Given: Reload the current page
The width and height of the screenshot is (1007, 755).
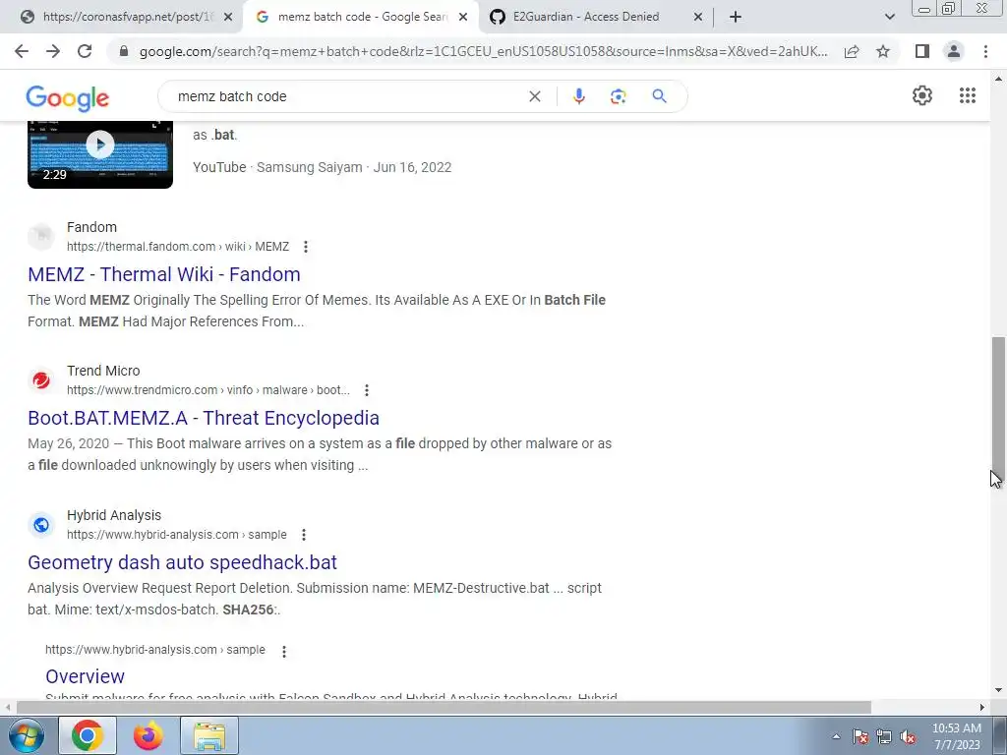Looking at the screenshot, I should click(85, 51).
